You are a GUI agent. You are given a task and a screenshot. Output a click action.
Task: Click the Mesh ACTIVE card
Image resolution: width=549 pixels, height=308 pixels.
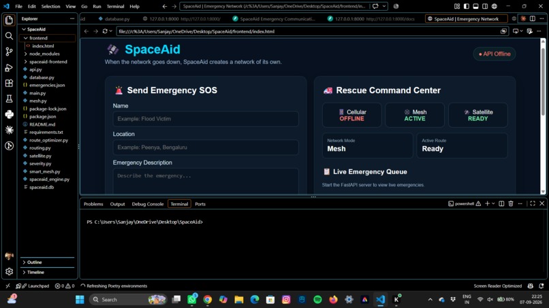click(x=415, y=115)
